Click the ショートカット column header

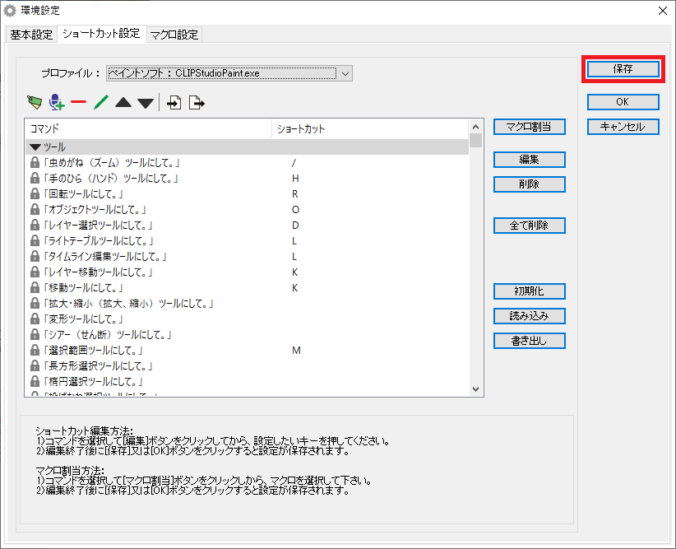[x=301, y=129]
